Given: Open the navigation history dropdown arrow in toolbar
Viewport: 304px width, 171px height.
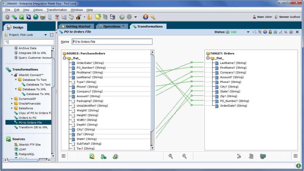Looking at the screenshot, I should (x=136, y=17).
